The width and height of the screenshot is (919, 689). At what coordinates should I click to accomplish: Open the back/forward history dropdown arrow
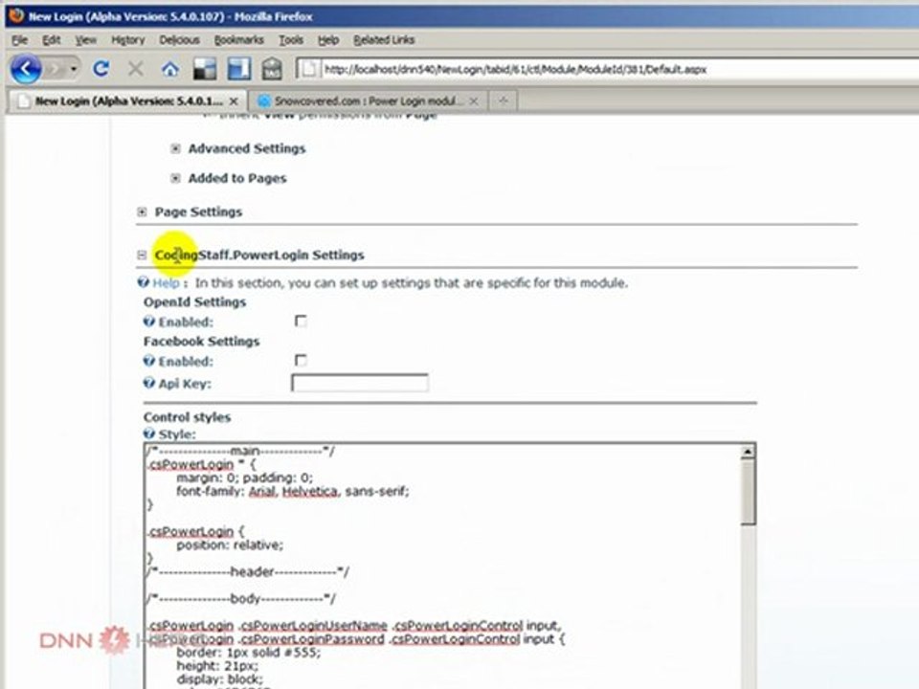[x=74, y=69]
